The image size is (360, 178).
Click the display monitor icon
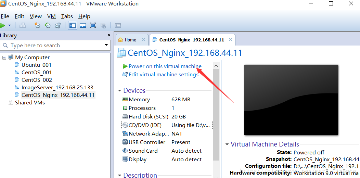(125, 159)
